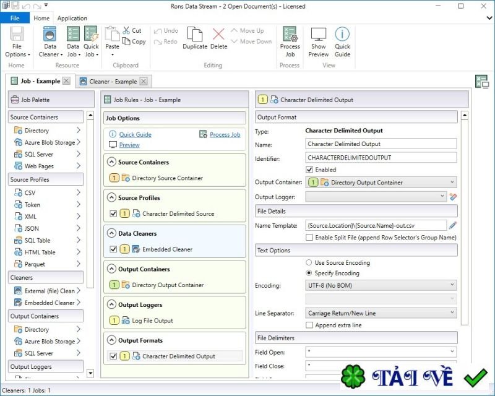Uncheck the Enabled checkbox
The image size is (495, 396).
310,170
